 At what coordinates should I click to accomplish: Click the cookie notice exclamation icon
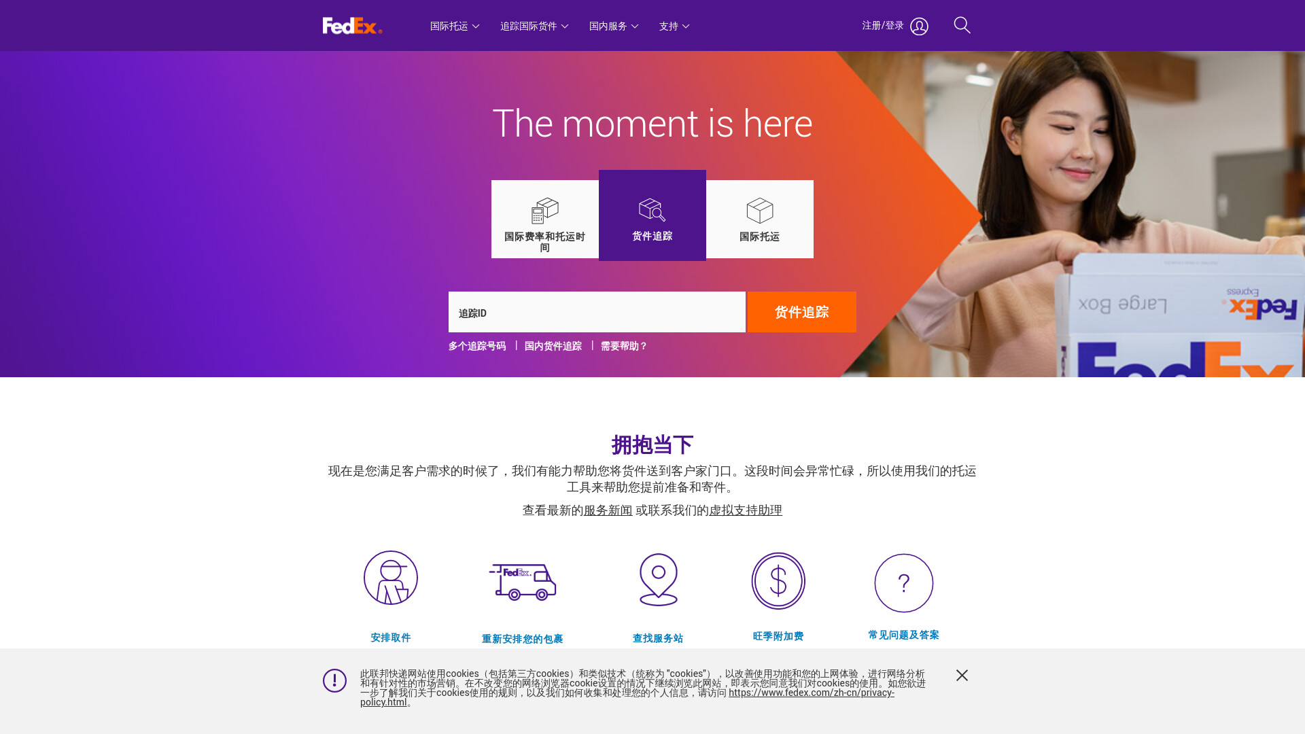pos(334,680)
